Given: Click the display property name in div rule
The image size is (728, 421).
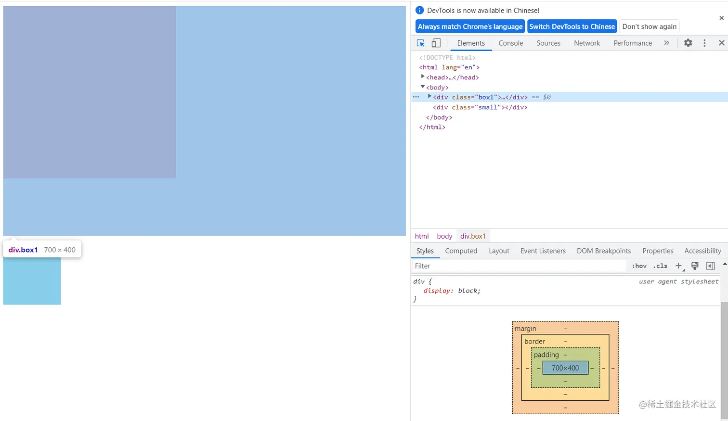Looking at the screenshot, I should click(x=437, y=291).
